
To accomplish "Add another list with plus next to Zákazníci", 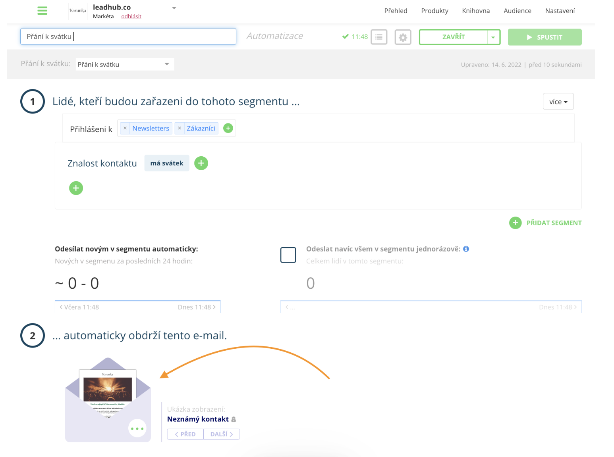I will click(x=228, y=128).
